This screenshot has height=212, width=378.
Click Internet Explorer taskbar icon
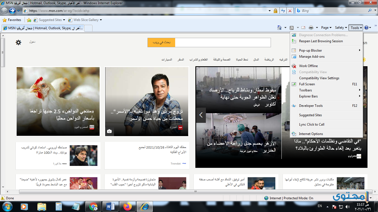[x=145, y=206]
